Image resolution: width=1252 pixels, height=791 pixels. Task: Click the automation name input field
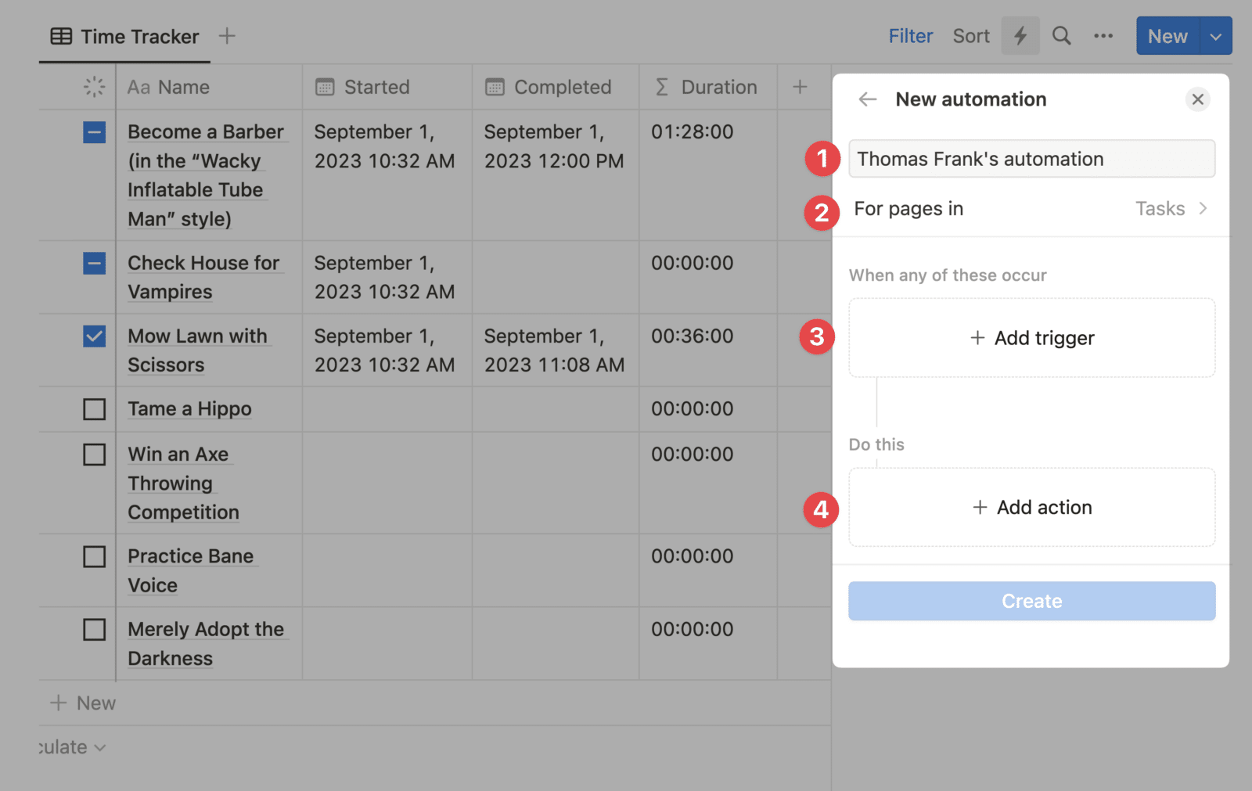[1031, 158]
